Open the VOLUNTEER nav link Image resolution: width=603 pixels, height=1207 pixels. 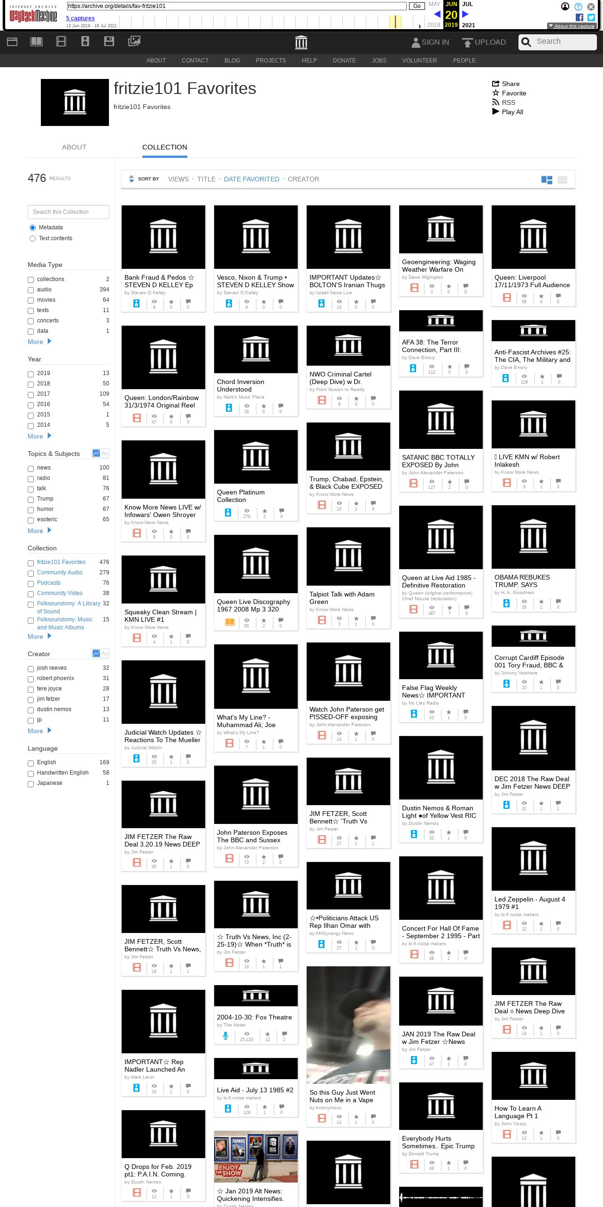tap(419, 61)
